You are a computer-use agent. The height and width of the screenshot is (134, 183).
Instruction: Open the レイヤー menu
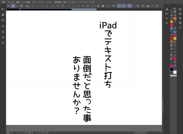(x=49, y=2)
